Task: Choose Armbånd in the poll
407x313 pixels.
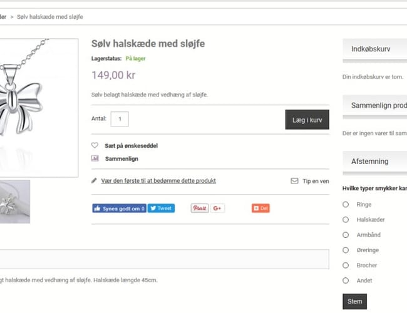Action: click(x=346, y=235)
